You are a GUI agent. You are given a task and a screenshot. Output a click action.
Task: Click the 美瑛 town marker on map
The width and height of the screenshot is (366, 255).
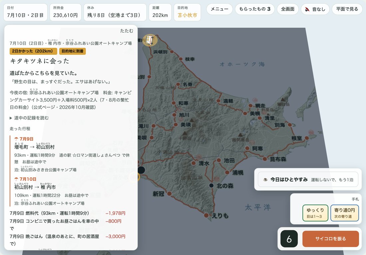(176, 125)
